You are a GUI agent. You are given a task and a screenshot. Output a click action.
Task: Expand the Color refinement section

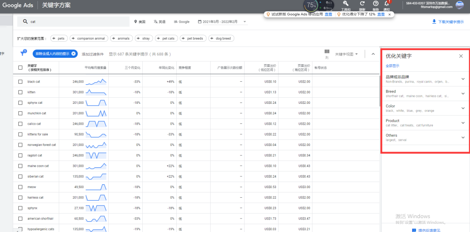[463, 108]
